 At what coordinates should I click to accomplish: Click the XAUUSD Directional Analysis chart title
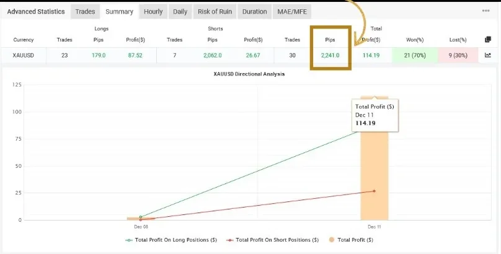point(249,74)
